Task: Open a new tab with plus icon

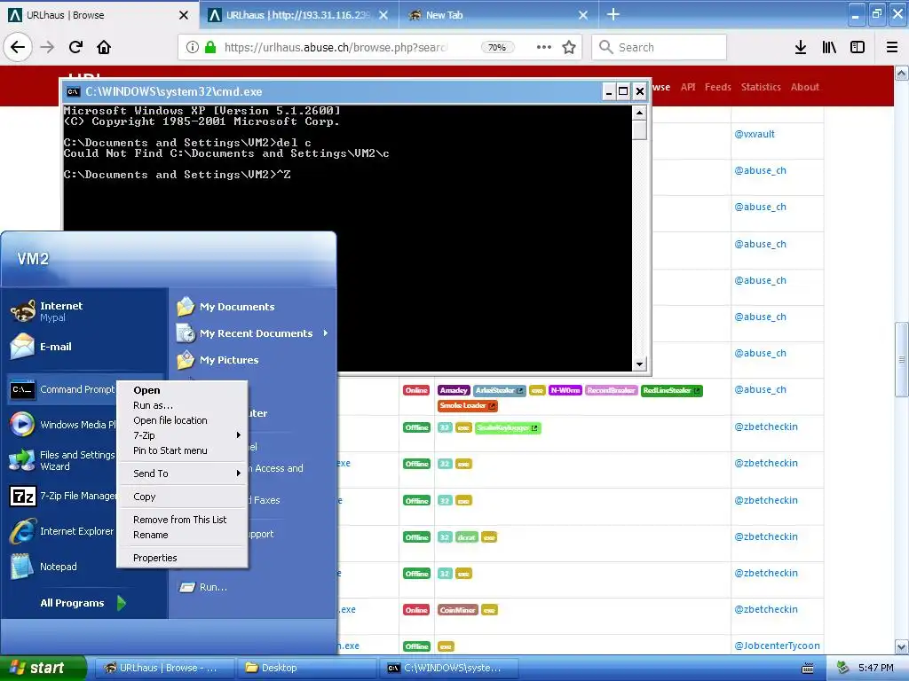Action: [x=613, y=14]
